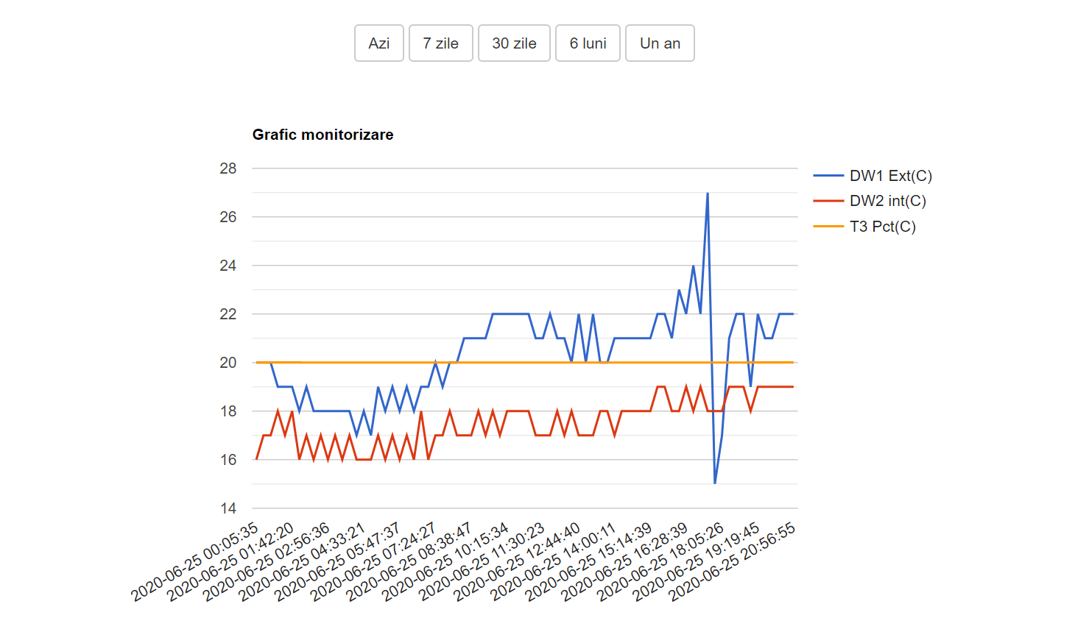The width and height of the screenshot is (1075, 618).
Task: Click the "Azi" time range button
Action: tap(378, 43)
